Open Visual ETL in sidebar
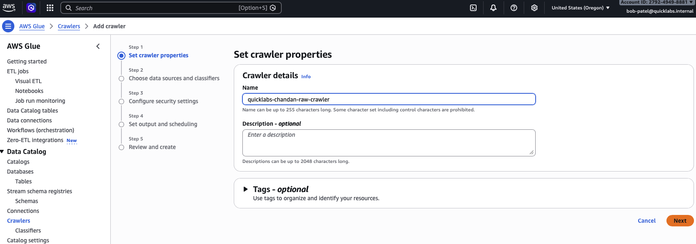The width and height of the screenshot is (696, 244). pos(28,81)
